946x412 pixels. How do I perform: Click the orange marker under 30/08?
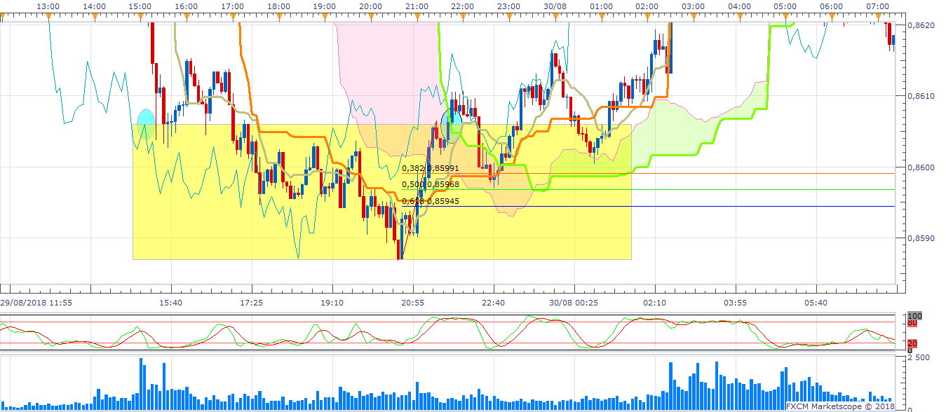coord(555,17)
